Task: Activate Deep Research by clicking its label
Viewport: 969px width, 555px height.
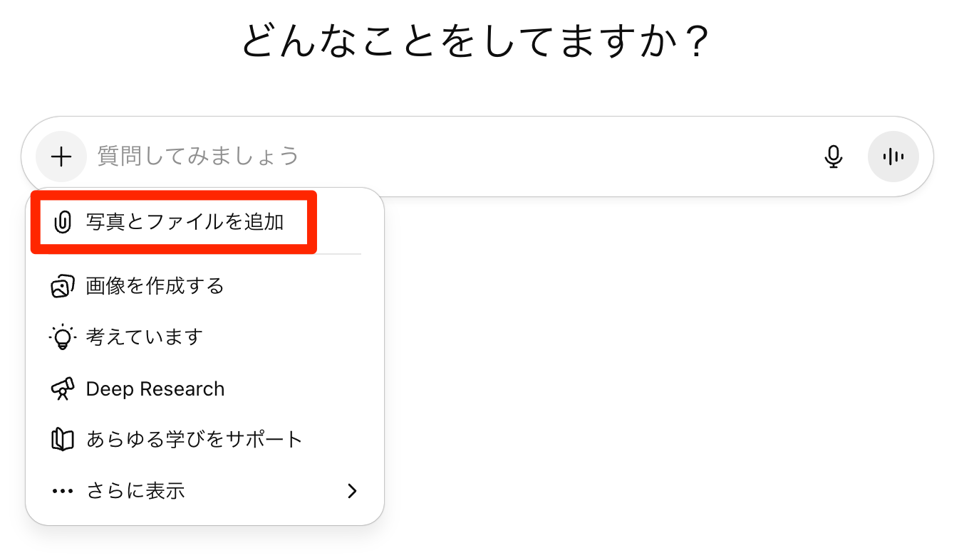Action: [x=155, y=388]
